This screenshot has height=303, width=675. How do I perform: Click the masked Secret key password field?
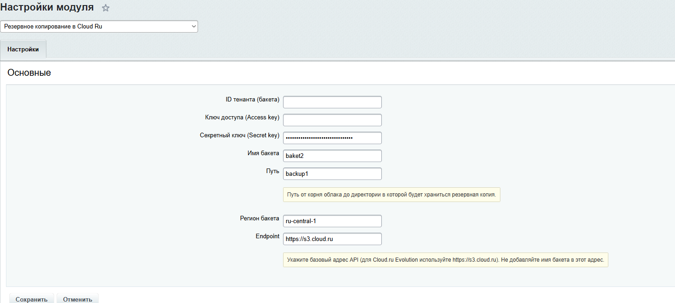[332, 138]
